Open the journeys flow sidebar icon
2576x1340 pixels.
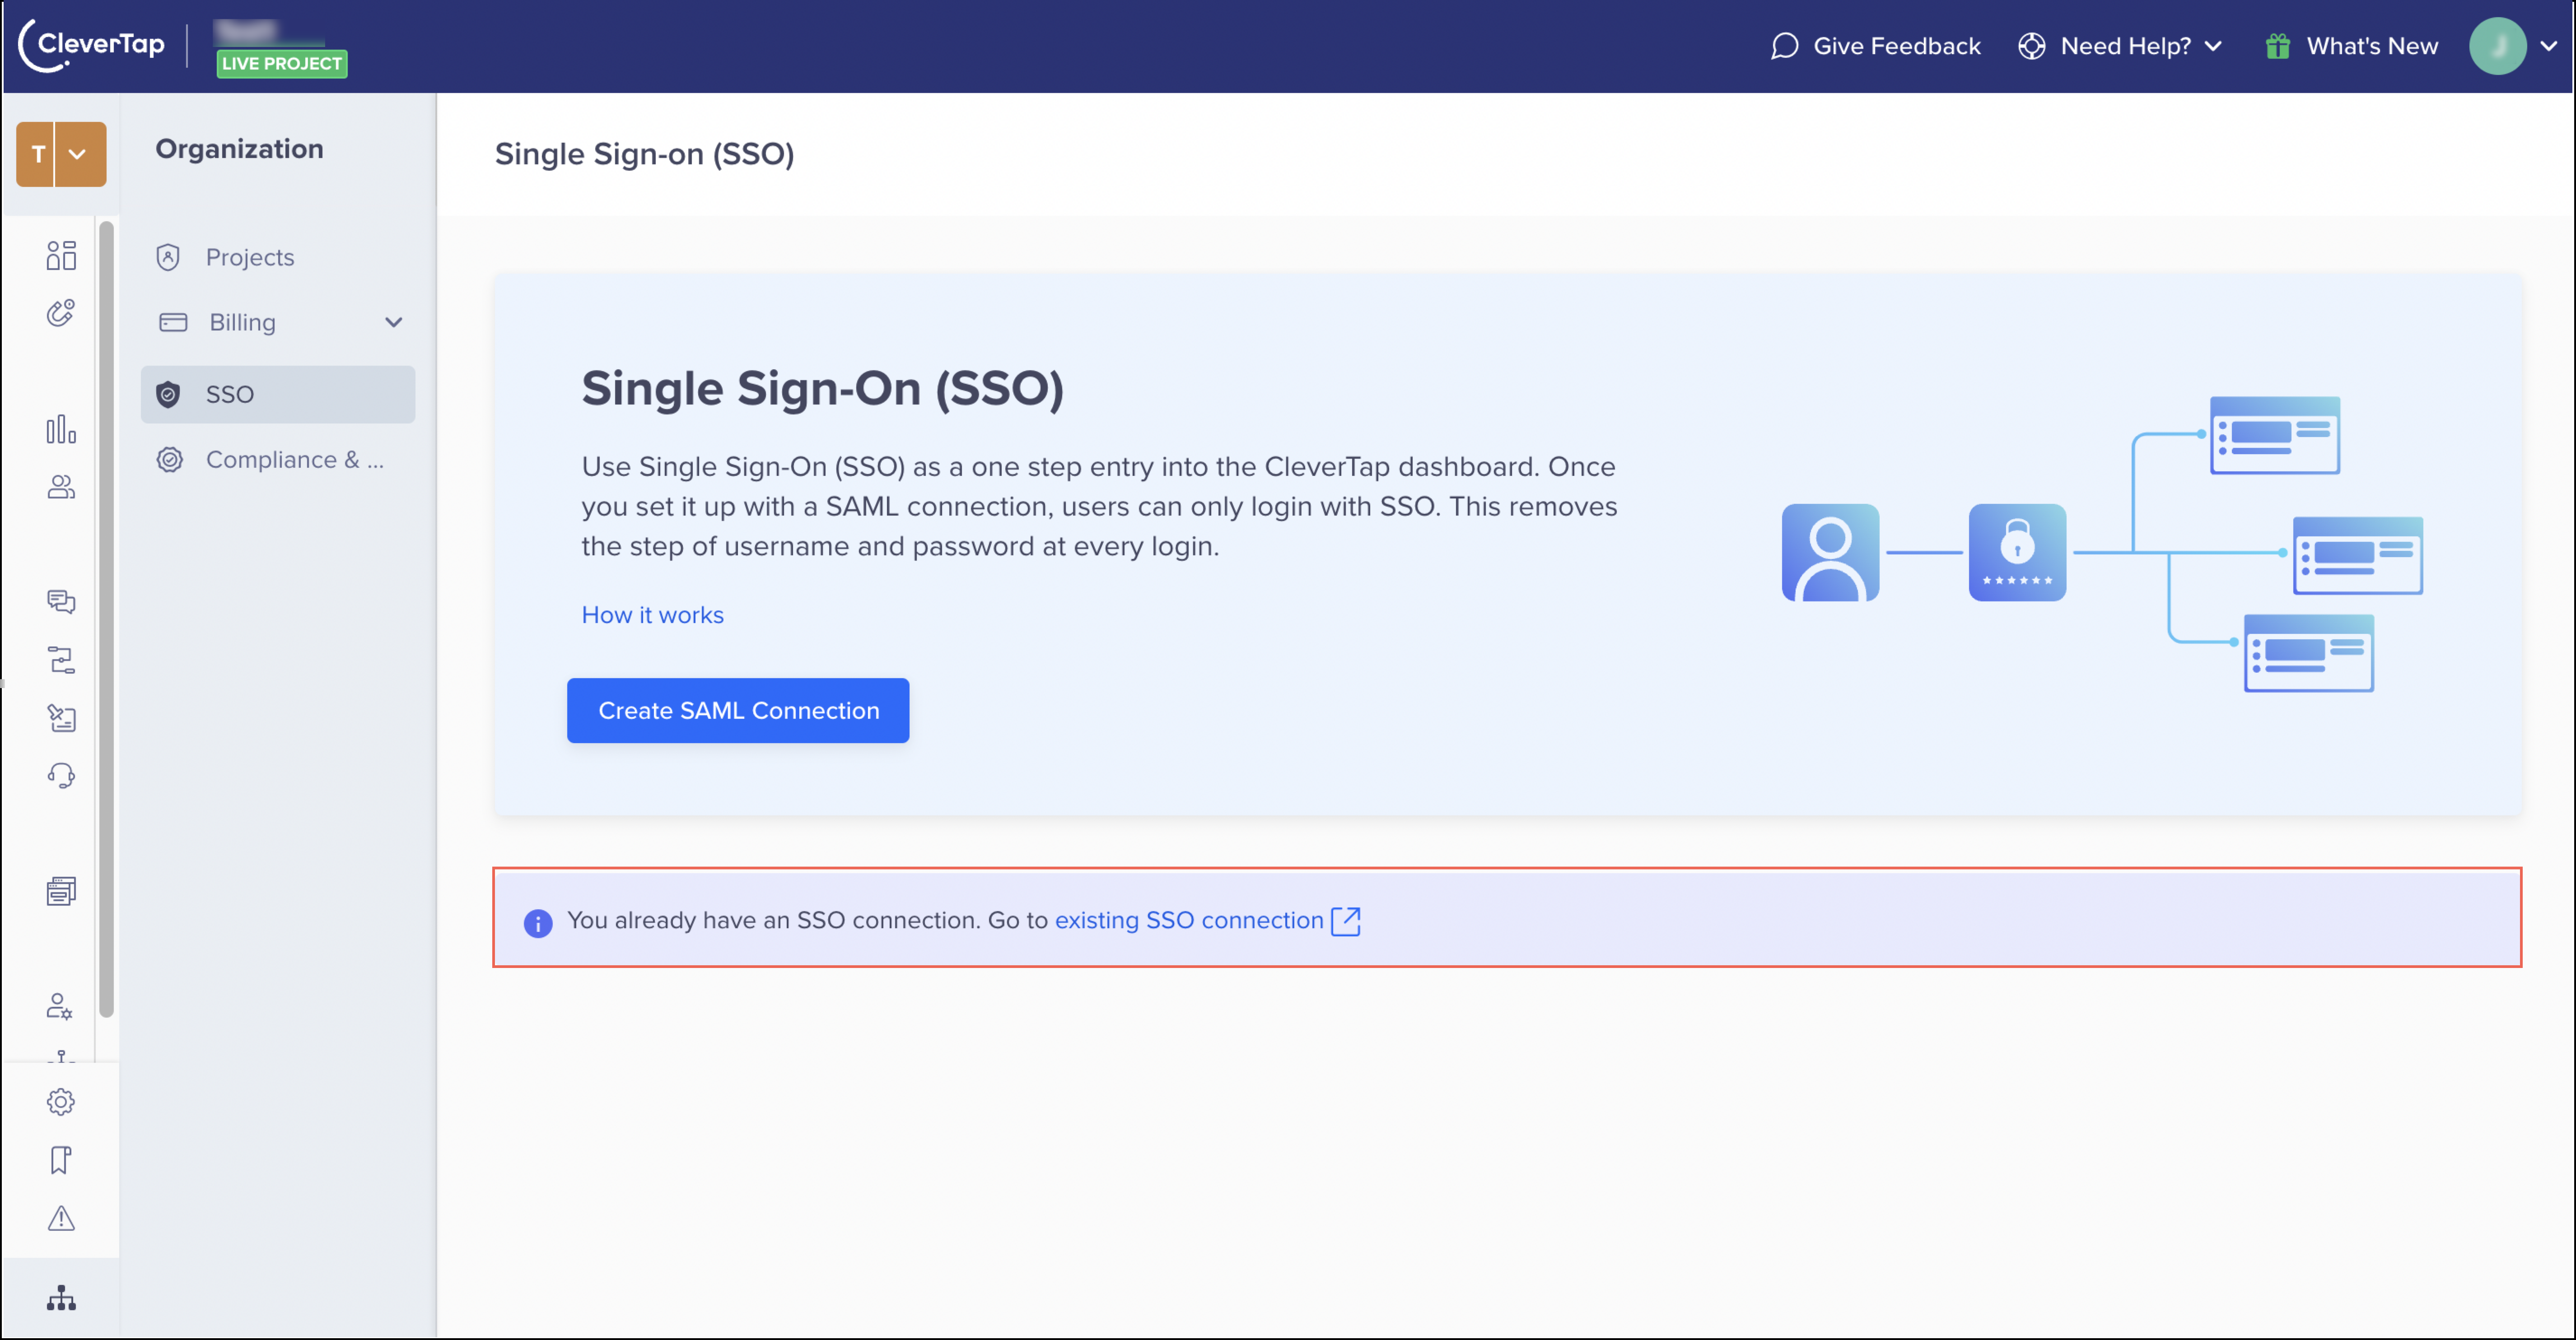(61, 660)
